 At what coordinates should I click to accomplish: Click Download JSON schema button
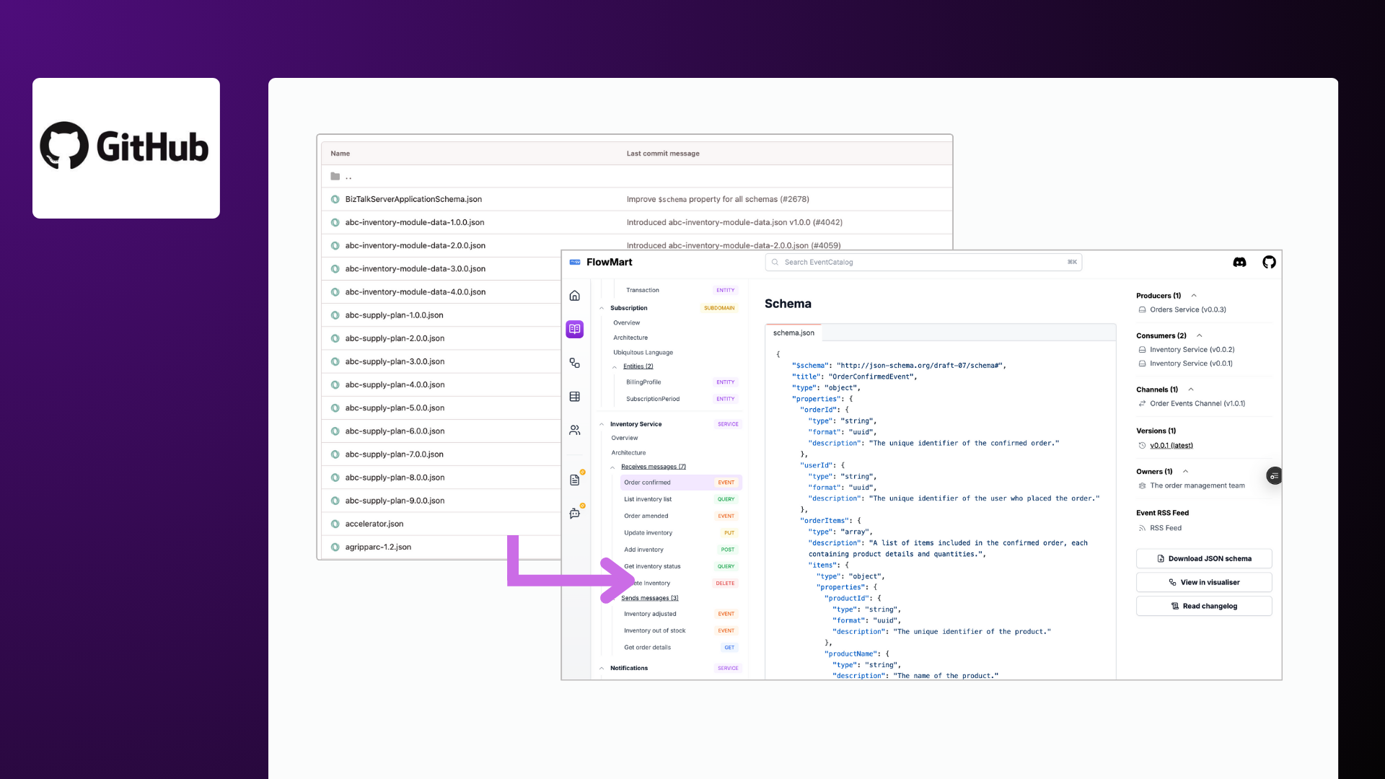pyautogui.click(x=1203, y=558)
